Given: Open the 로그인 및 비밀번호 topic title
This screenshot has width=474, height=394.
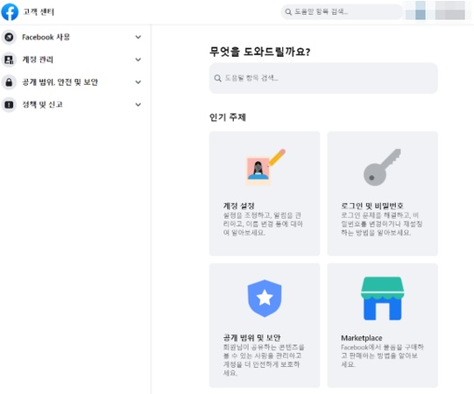Looking at the screenshot, I should tap(372, 206).
